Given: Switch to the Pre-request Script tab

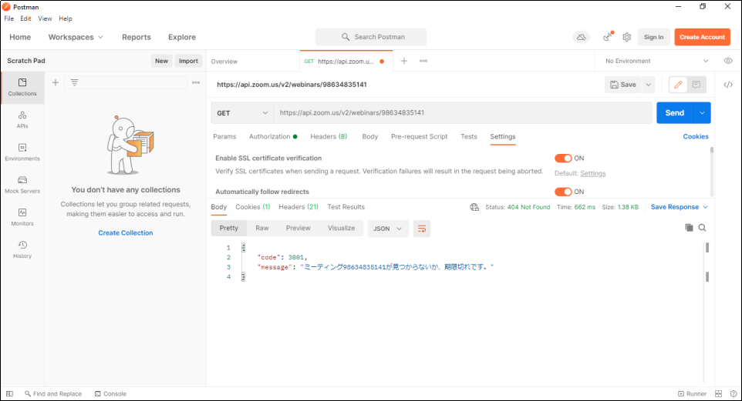Looking at the screenshot, I should (x=419, y=136).
